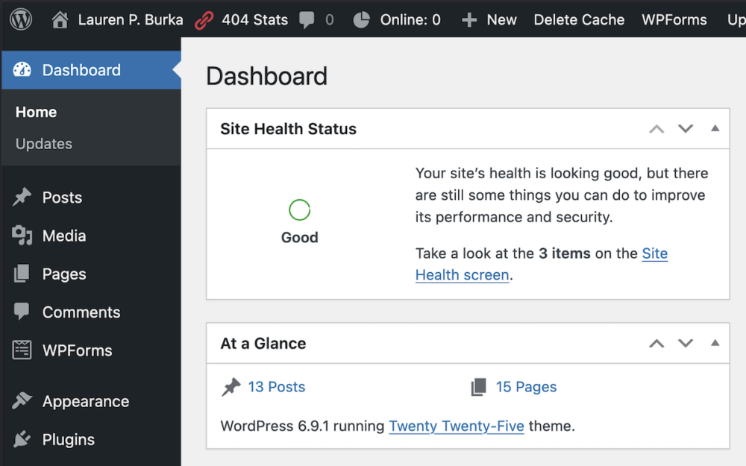Collapse the Site Health Status widget
The height and width of the screenshot is (466, 746).
coord(715,128)
